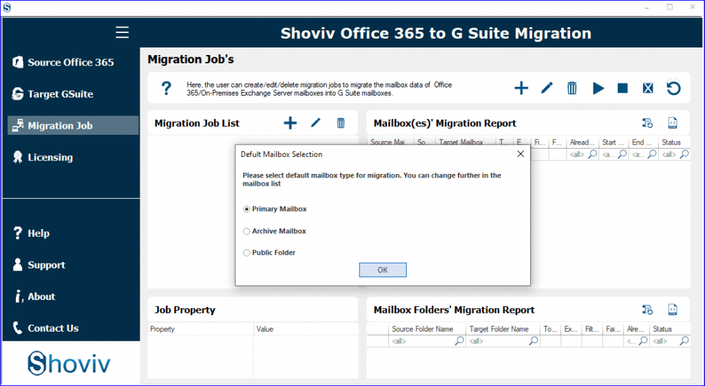Sort by Status in Folders report
Screen dimensions: 705x386
(671, 329)
